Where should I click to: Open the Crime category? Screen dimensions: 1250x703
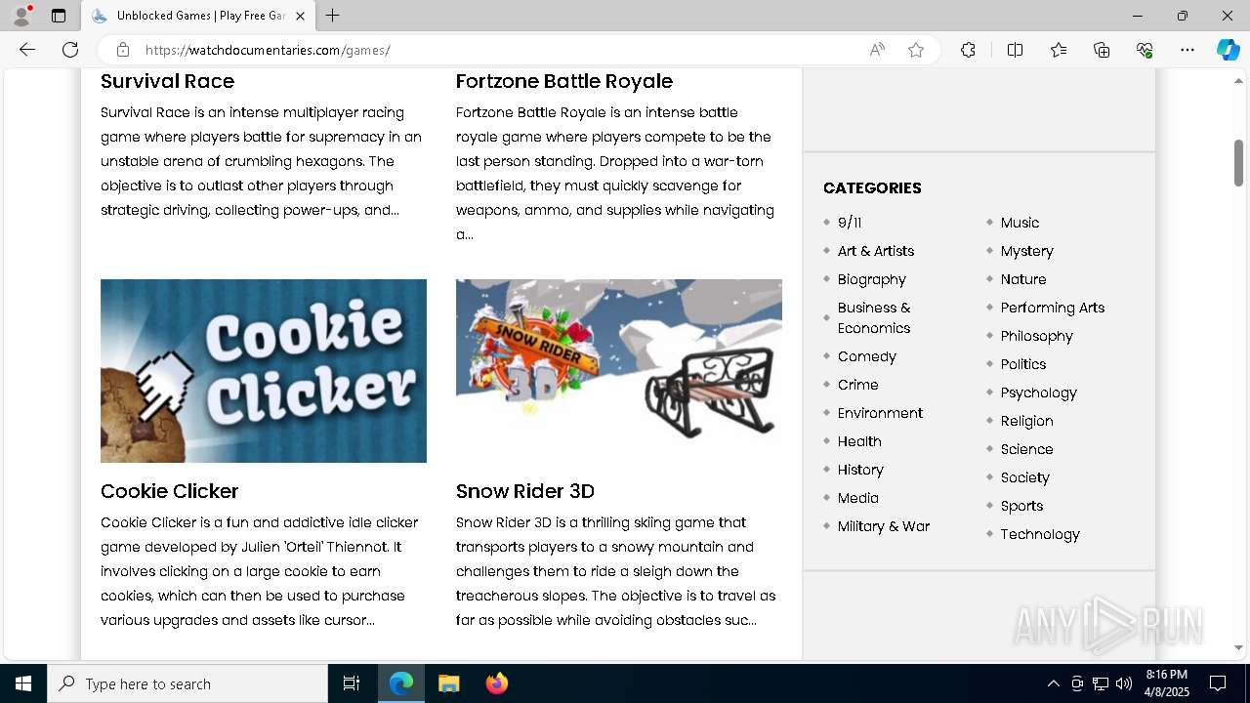click(x=858, y=385)
